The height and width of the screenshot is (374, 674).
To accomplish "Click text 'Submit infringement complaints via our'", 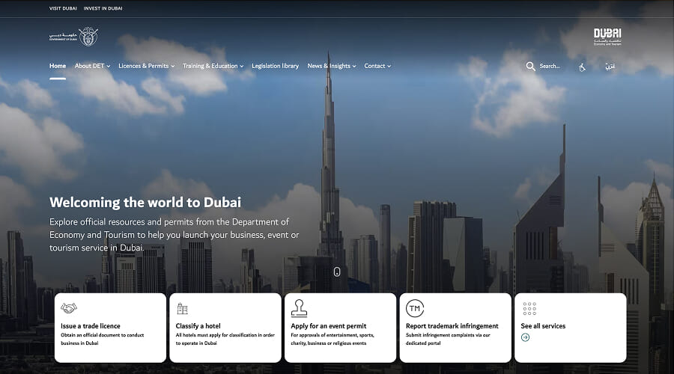I will 448,335.
